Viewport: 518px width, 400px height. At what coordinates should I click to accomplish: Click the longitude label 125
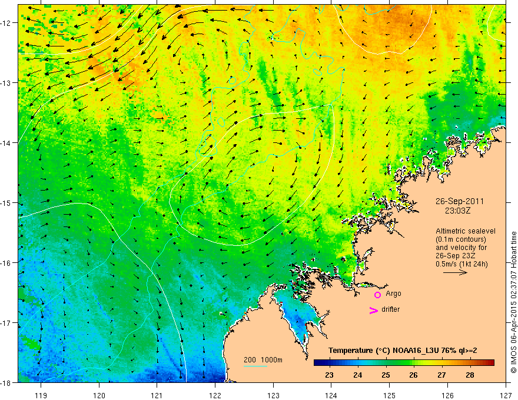point(390,395)
